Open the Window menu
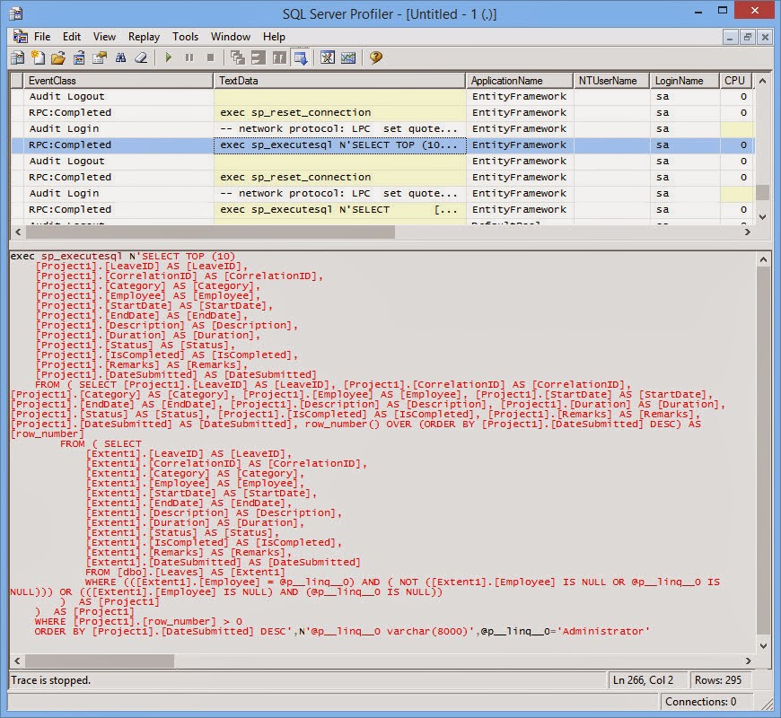This screenshot has width=781, height=718. pyautogui.click(x=231, y=37)
